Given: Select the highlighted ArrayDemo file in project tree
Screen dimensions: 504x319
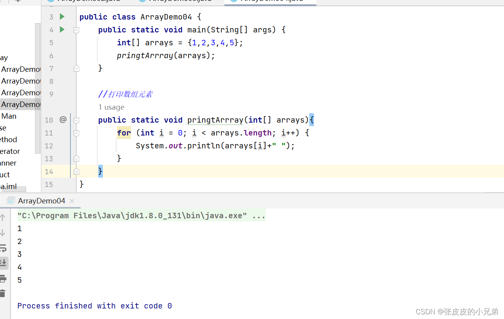Looking at the screenshot, I should pos(20,104).
